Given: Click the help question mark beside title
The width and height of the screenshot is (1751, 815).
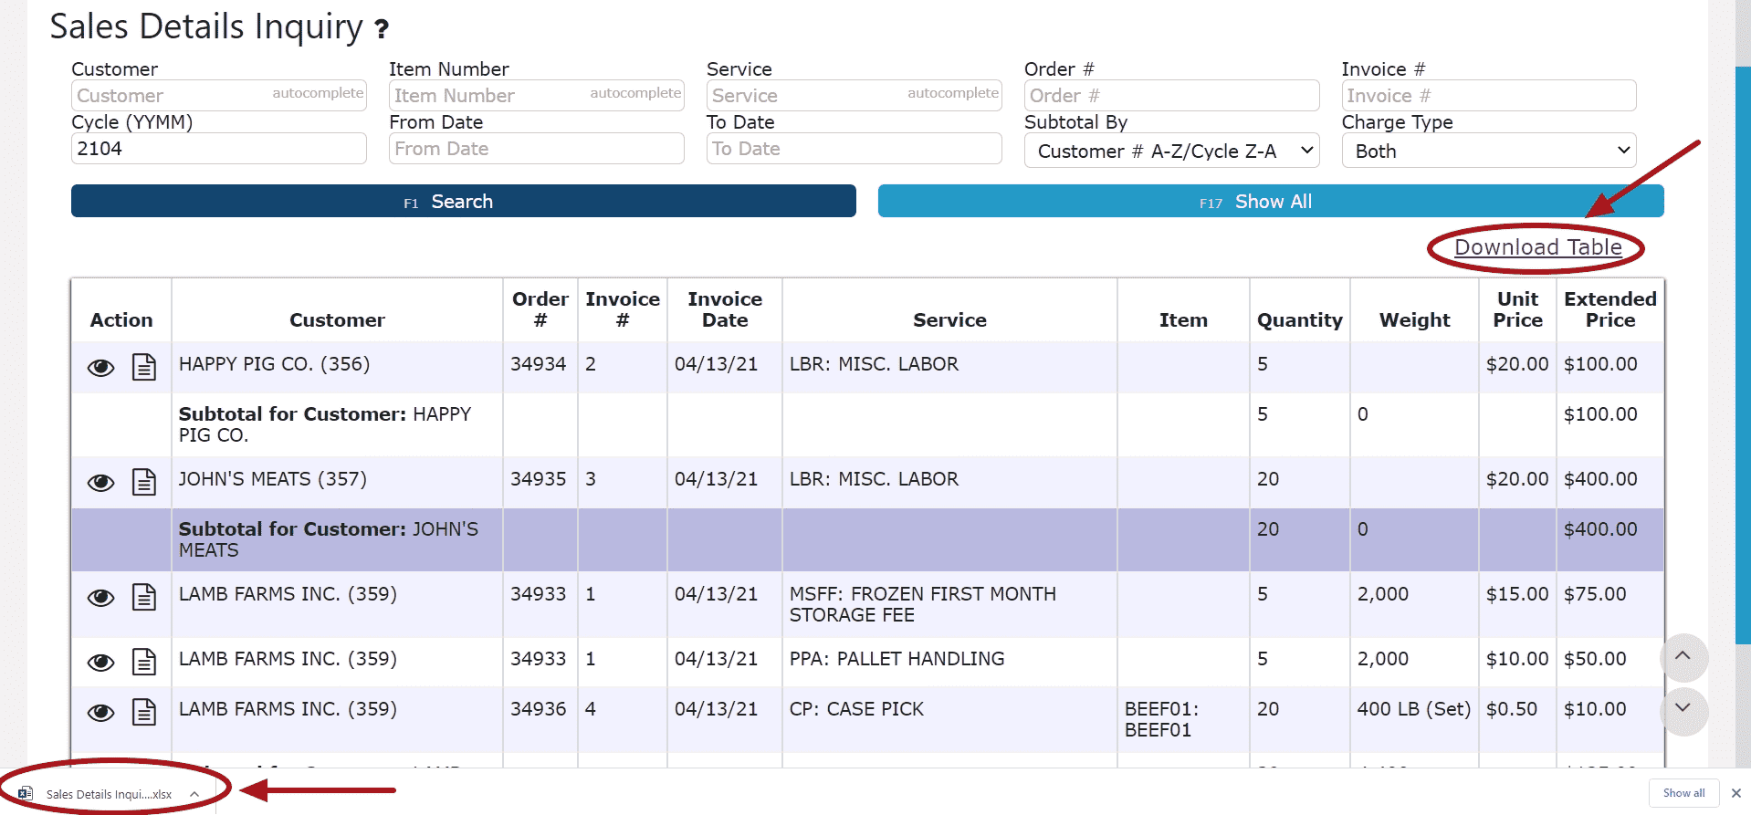Looking at the screenshot, I should pyautogui.click(x=382, y=29).
